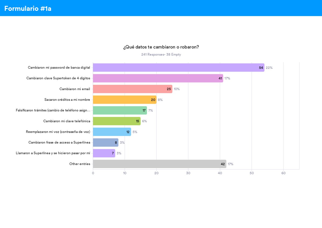Click the 'Other entries' axis label
322x228 pixels.
(x=80, y=164)
